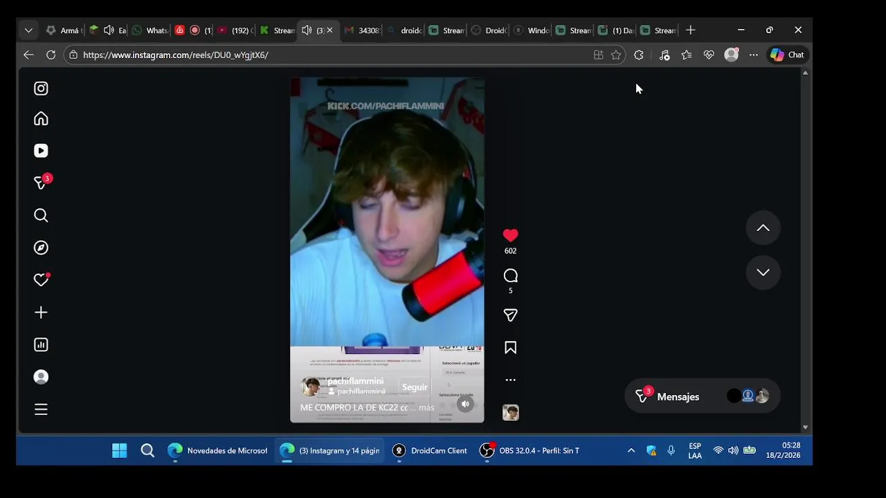Viewport: 886px width, 498px height.
Task: Switch to DroidCam Client on taskbar
Action: (x=430, y=451)
